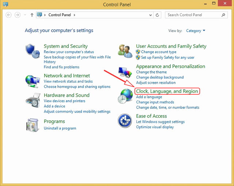The width and height of the screenshot is (234, 186).
Task: Click the window system icon in title bar
Action: pos(5,4)
